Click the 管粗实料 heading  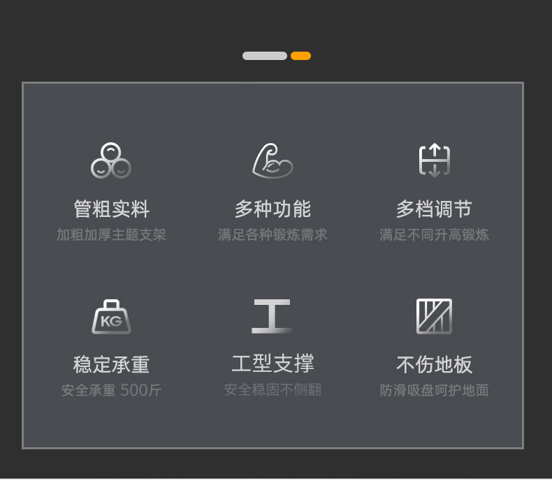click(112, 209)
